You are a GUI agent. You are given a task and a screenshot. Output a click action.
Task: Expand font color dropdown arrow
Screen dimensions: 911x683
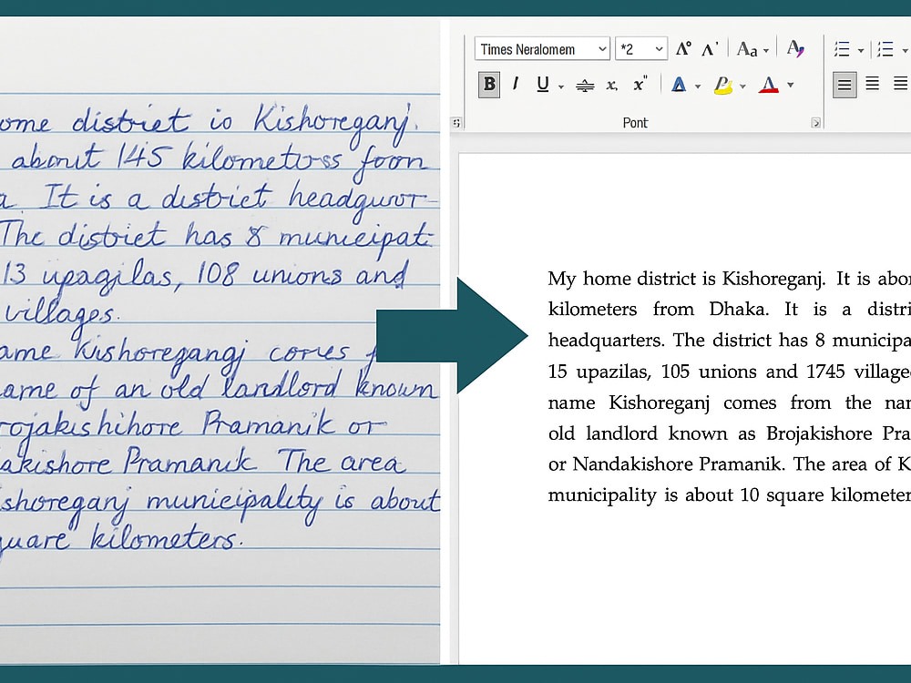790,86
